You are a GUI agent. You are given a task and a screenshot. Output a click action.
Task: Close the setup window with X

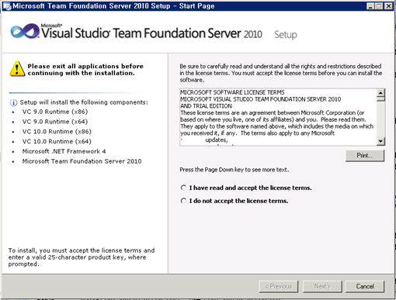(x=388, y=6)
